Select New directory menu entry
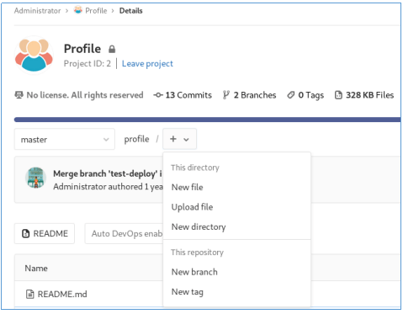403x314 pixels. (x=199, y=226)
